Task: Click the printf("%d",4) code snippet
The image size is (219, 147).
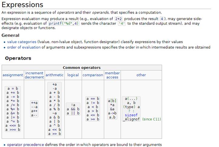Action: pos(64,23)
